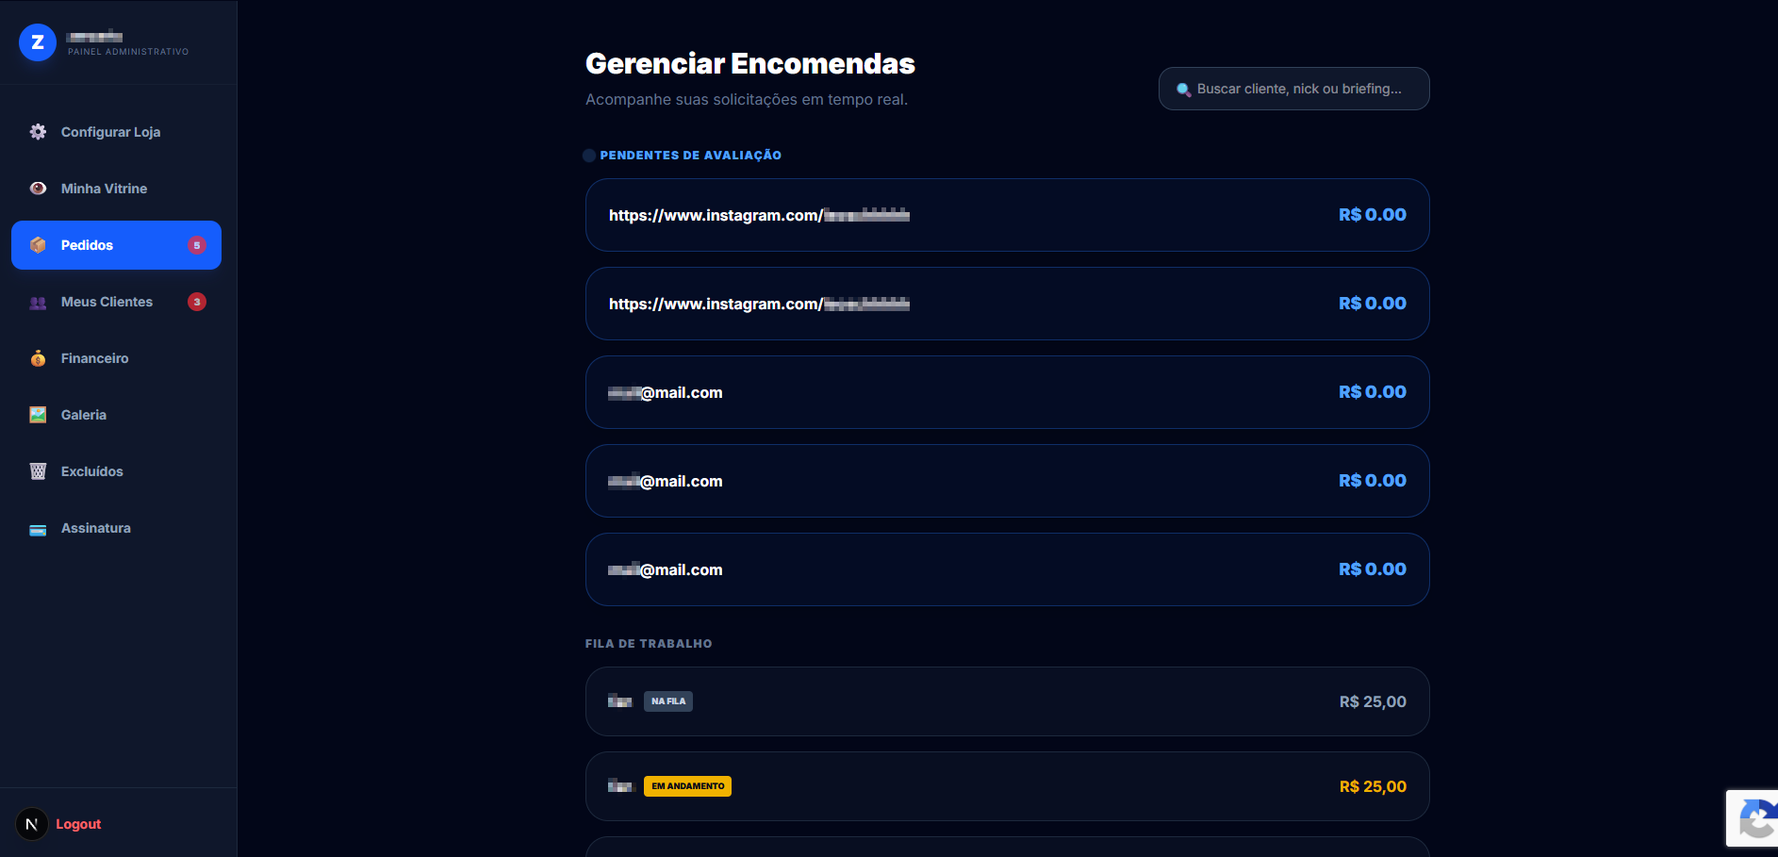Click the package box icon beside Pedidos
This screenshot has width=1778, height=857.
(x=38, y=245)
